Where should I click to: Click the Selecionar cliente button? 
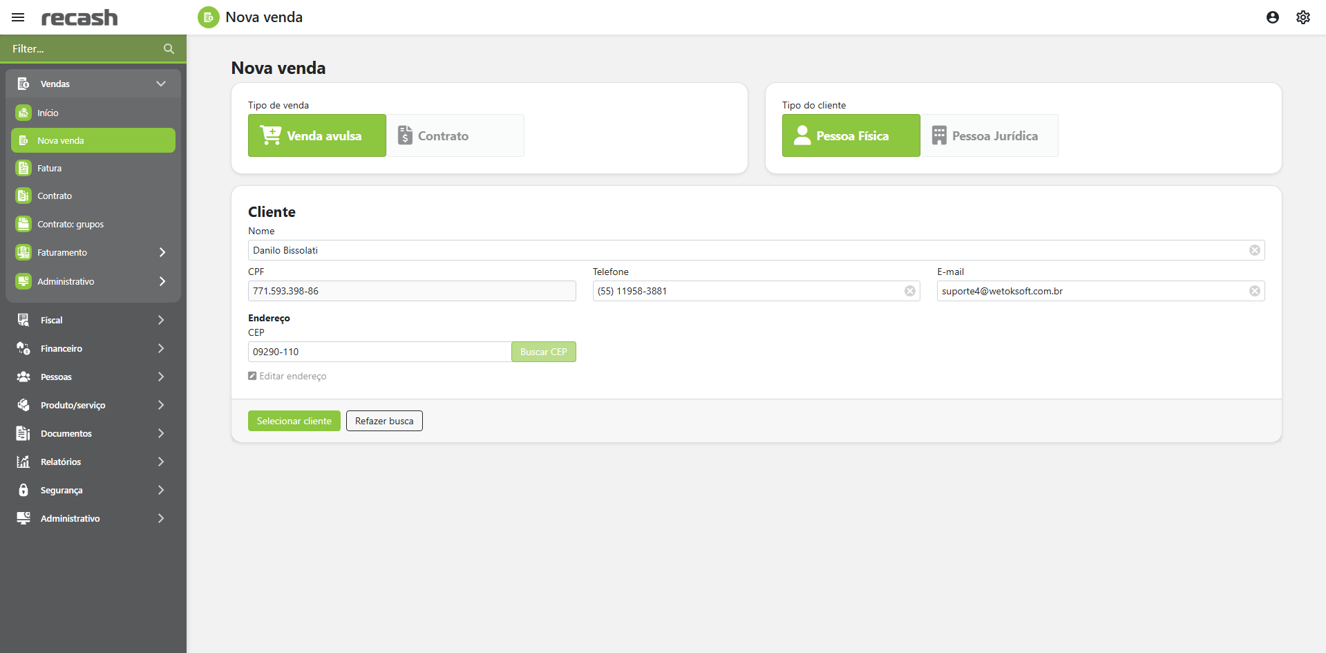click(x=294, y=421)
